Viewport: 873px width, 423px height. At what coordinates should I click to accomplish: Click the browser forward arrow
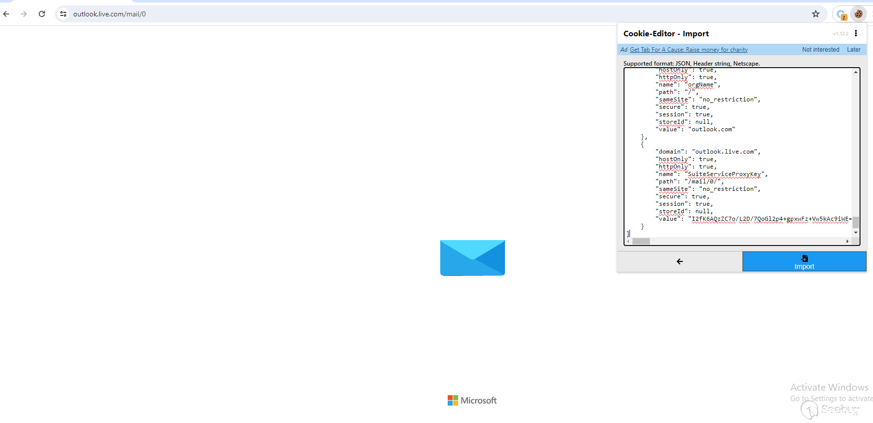tap(24, 14)
